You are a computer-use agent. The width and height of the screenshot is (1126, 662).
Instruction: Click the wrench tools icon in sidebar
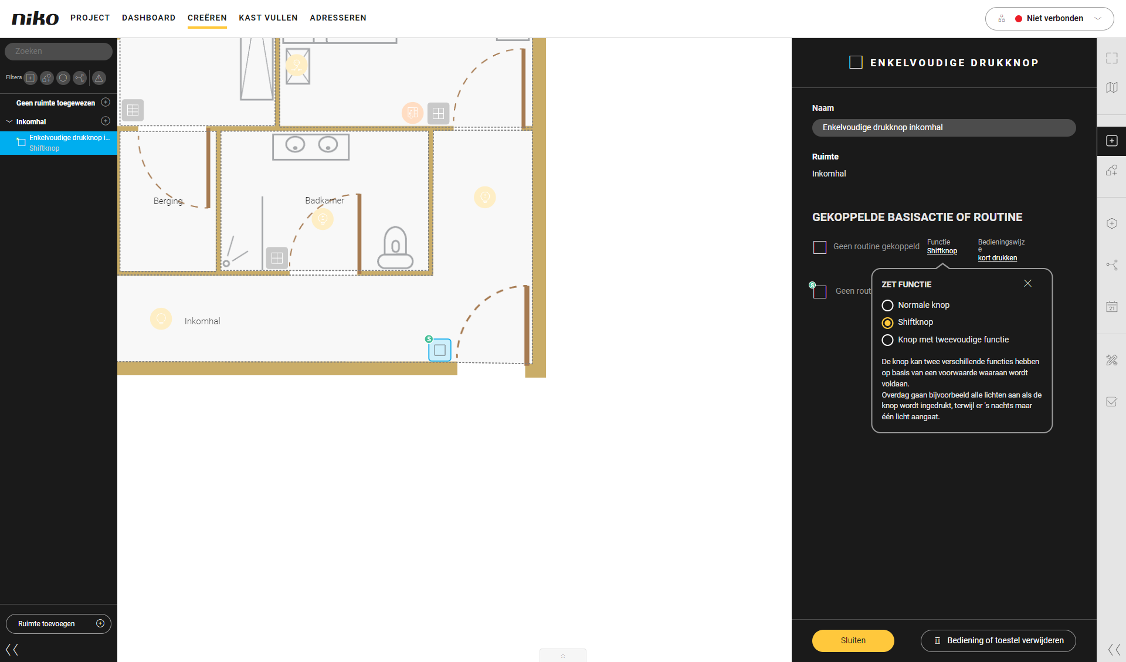pyautogui.click(x=1111, y=360)
